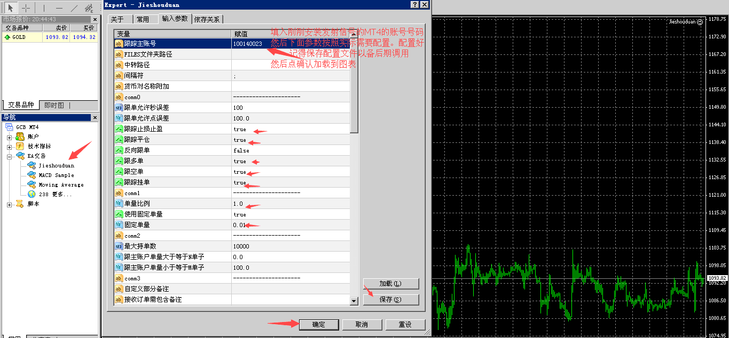Click the MACD Sample expert icon
The image size is (729, 338).
coord(32,175)
